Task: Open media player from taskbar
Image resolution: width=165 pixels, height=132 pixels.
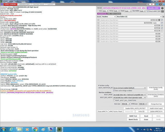Action: pos(27,129)
